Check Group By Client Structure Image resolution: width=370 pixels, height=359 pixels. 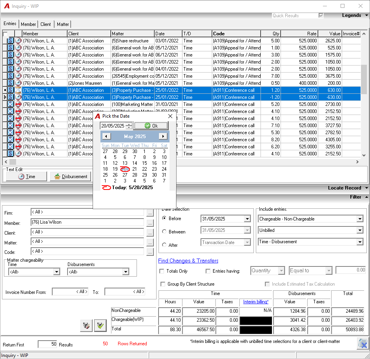coord(163,284)
